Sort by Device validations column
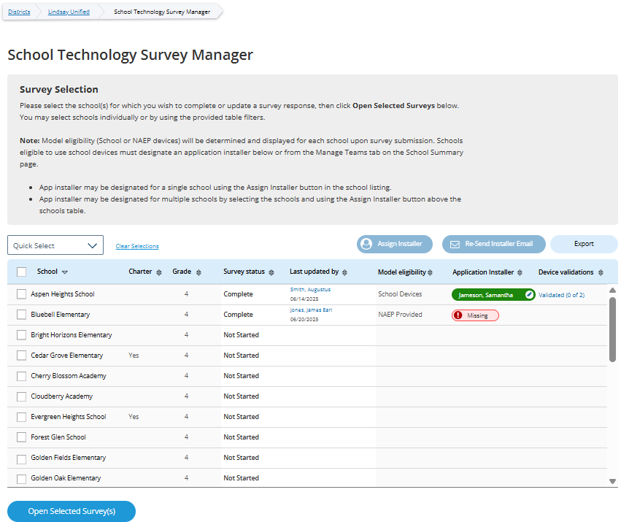Image resolution: width=621 pixels, height=522 pixels. (x=601, y=272)
